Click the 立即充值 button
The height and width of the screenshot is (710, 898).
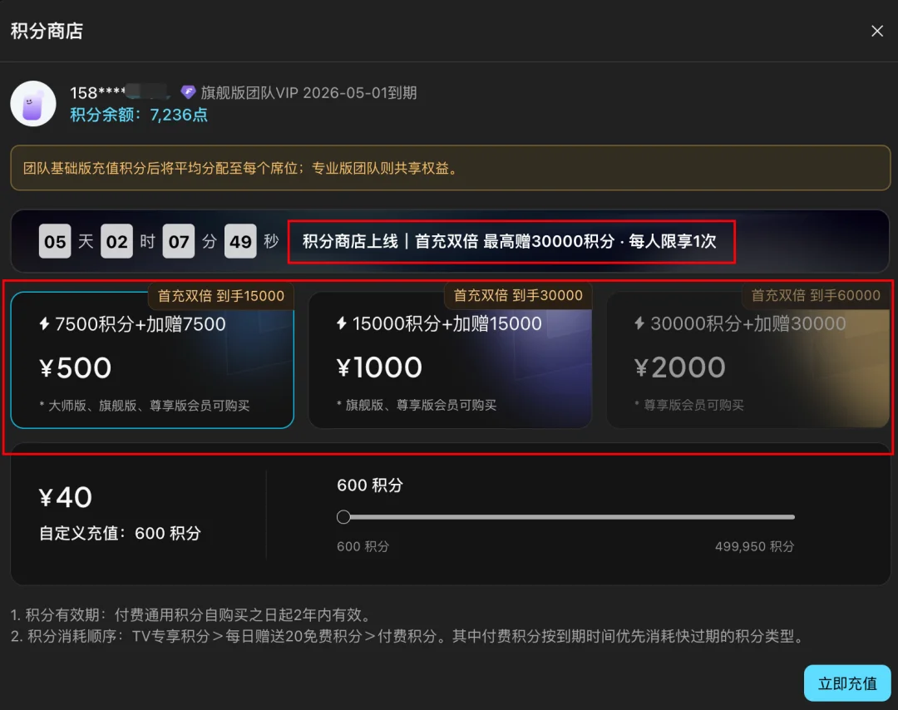[847, 683]
